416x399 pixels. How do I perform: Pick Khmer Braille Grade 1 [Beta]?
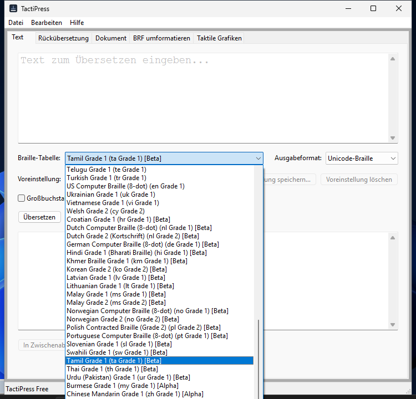pyautogui.click(x=159, y=261)
